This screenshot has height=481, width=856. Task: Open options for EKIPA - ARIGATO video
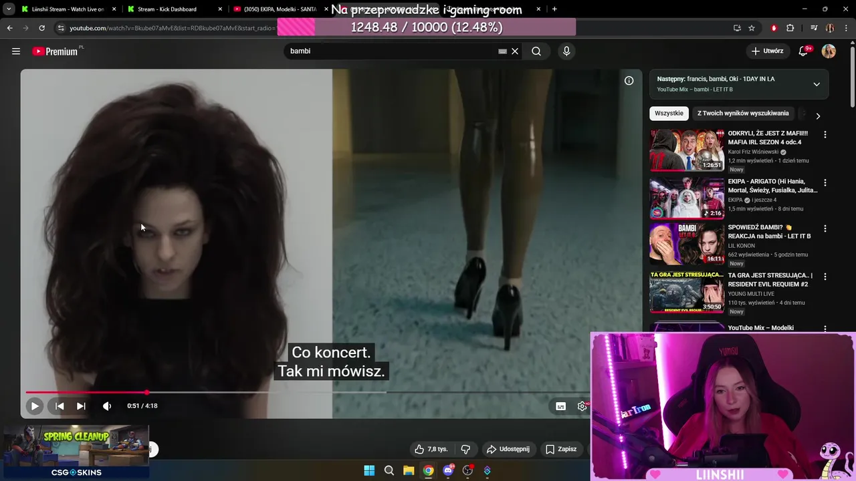click(825, 182)
